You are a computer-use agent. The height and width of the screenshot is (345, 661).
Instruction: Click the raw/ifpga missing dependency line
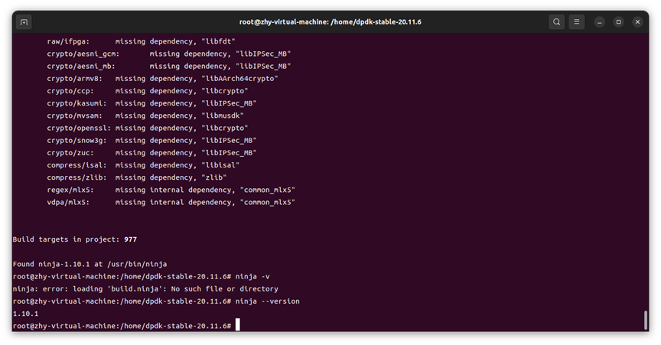coord(141,41)
